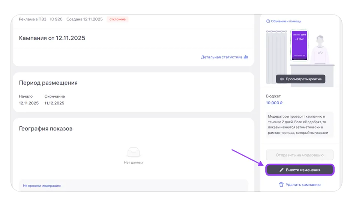Click the campaign title Кампания от 12.11.2025
Image resolution: width=353 pixels, height=206 pixels.
coord(52,38)
